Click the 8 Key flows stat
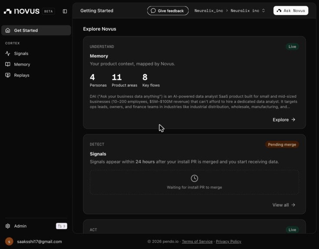 point(151,80)
